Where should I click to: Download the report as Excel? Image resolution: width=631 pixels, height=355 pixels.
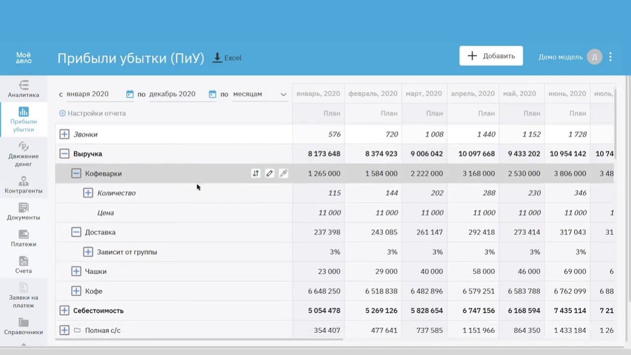[227, 58]
